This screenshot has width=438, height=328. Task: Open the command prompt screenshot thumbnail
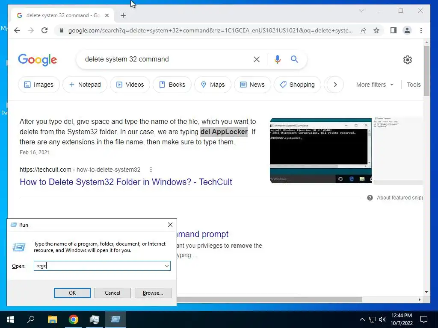(x=321, y=151)
